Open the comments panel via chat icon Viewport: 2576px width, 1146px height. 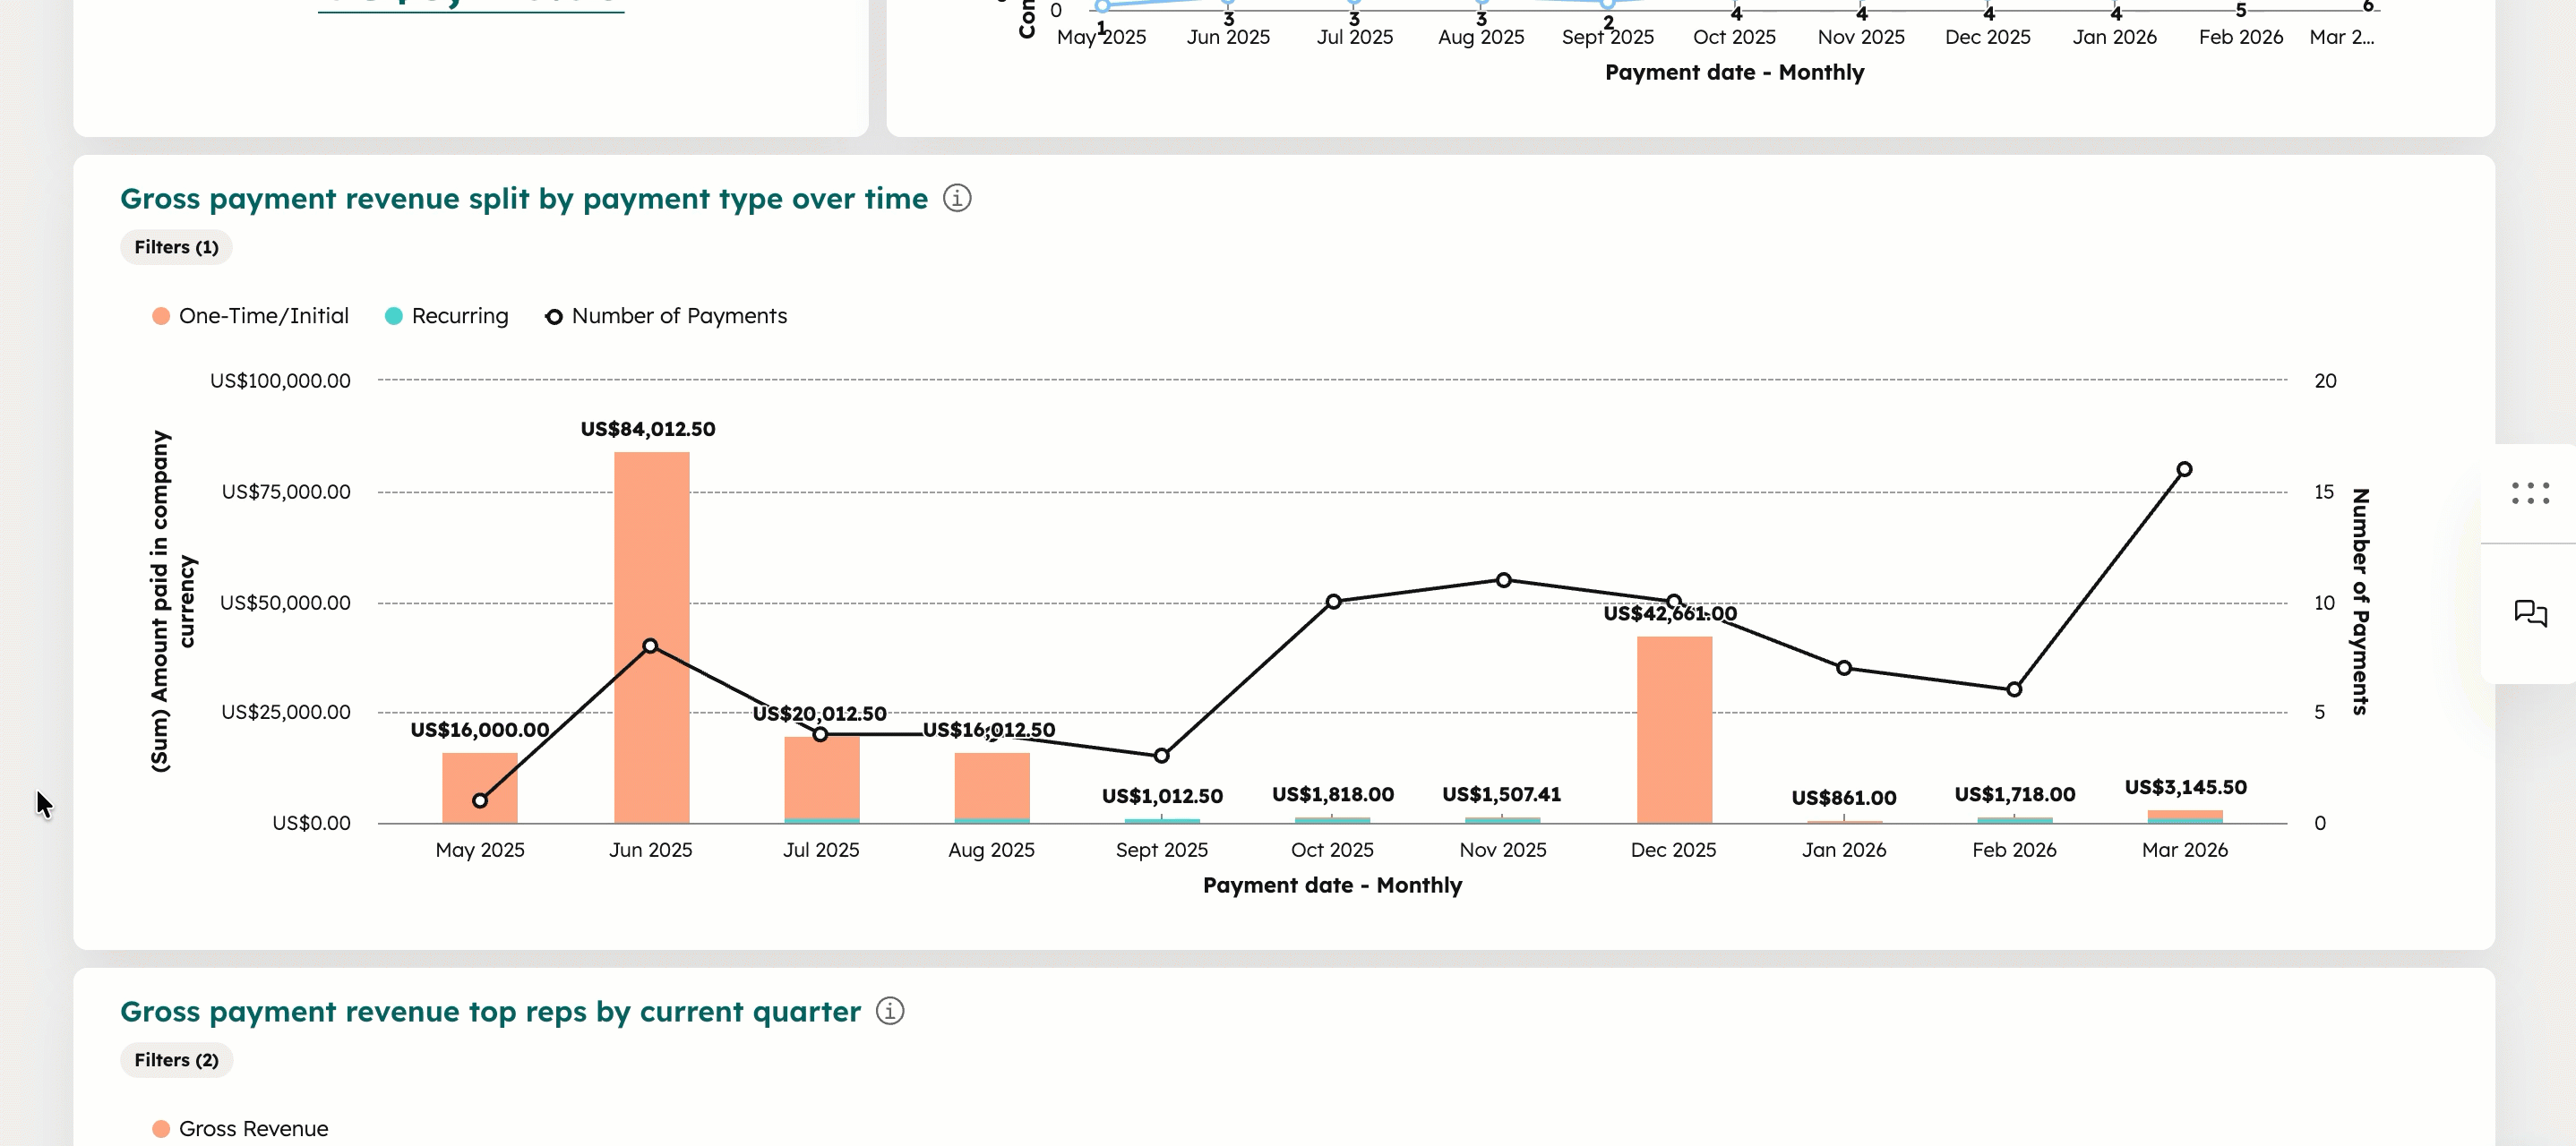click(2532, 614)
